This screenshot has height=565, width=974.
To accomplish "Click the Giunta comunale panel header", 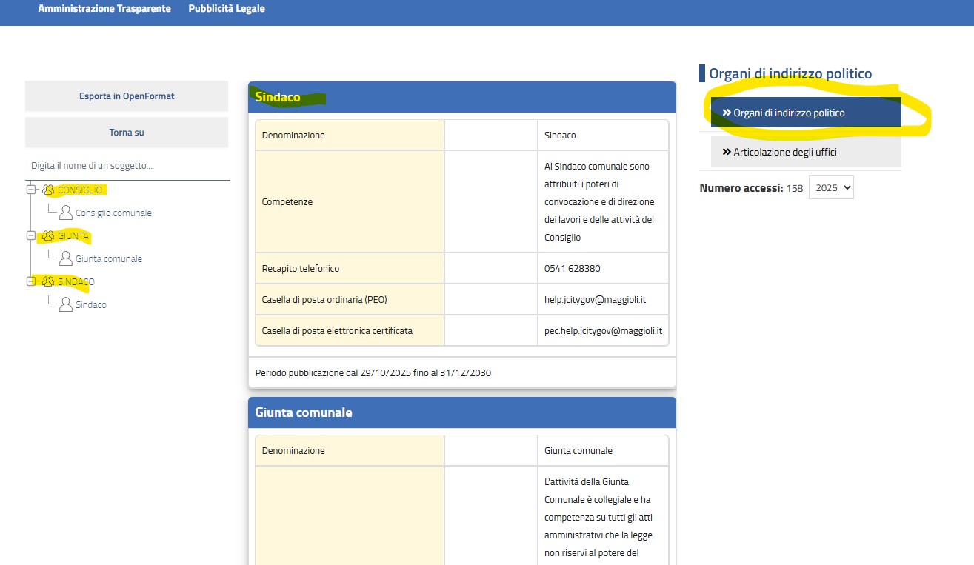I will click(461, 412).
